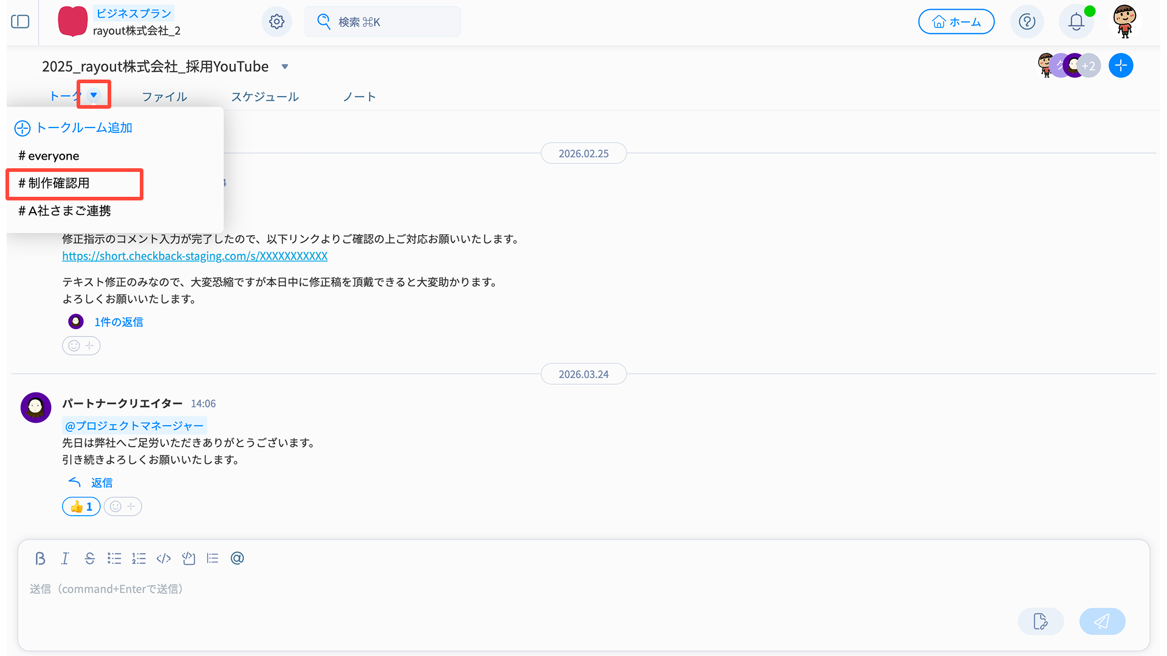
Task: Toggle the left sidebar panel icon
Action: pos(20,22)
